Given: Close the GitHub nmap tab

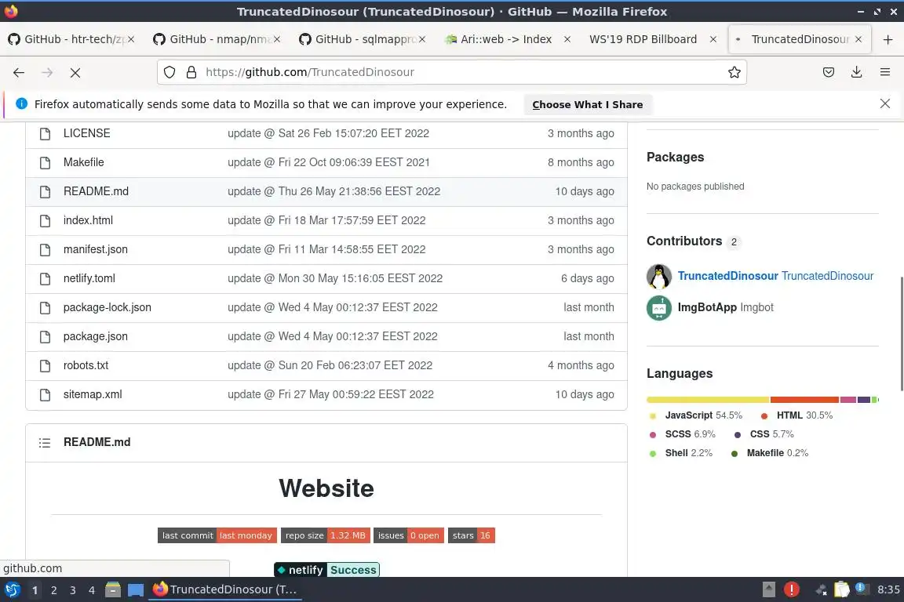Looking at the screenshot, I should [277, 39].
